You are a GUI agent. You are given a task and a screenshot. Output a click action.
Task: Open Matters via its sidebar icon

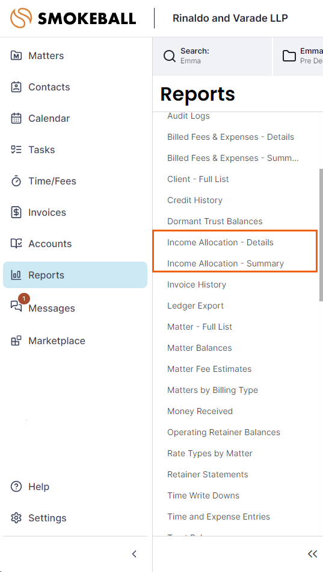[x=16, y=56]
